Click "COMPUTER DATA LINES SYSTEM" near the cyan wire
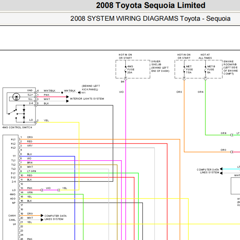This screenshot has width=240, height=240. click(x=208, y=171)
